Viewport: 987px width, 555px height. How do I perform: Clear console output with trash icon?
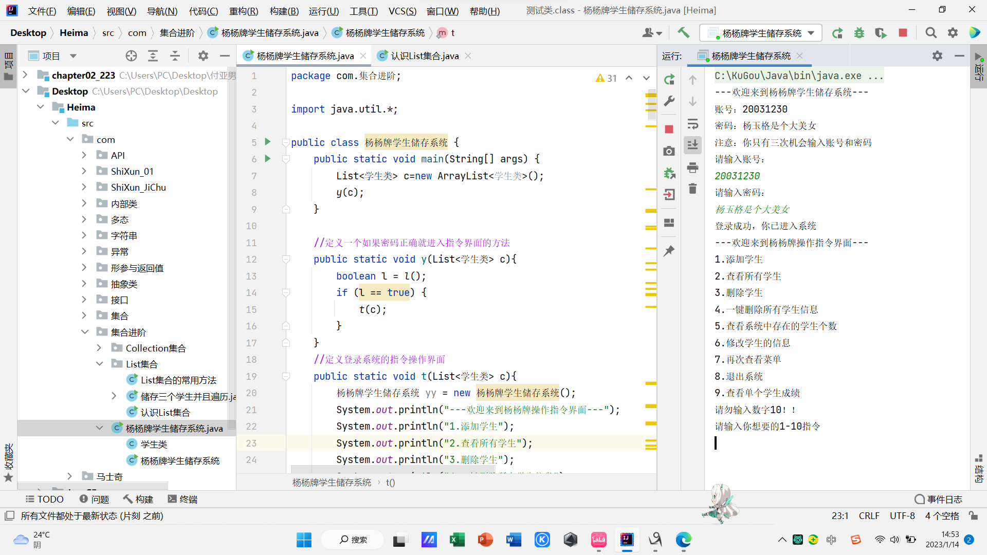(x=692, y=189)
